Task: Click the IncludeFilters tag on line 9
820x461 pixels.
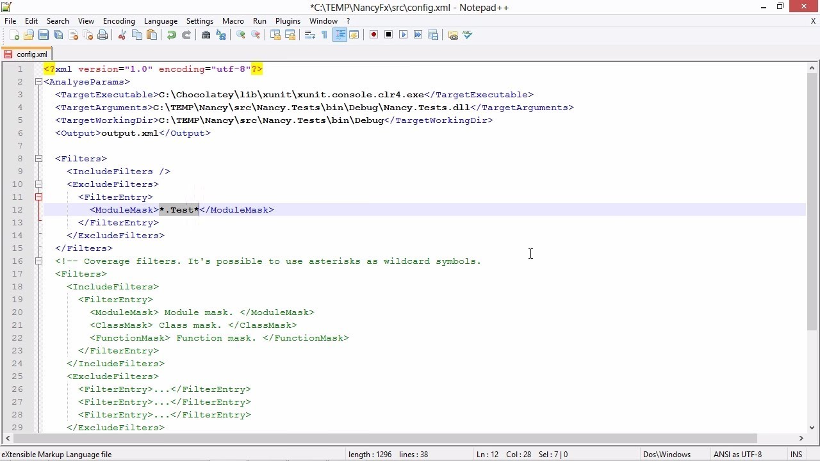Action: tap(119, 172)
